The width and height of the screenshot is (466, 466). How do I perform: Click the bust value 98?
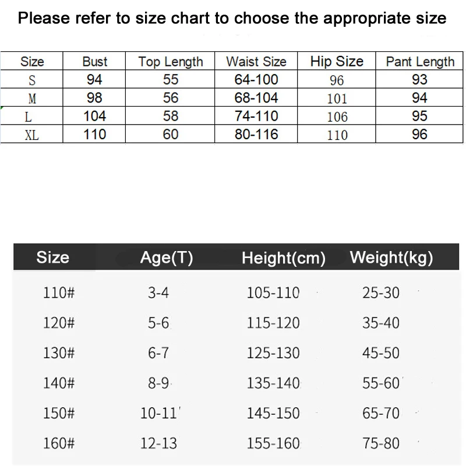pos(95,98)
